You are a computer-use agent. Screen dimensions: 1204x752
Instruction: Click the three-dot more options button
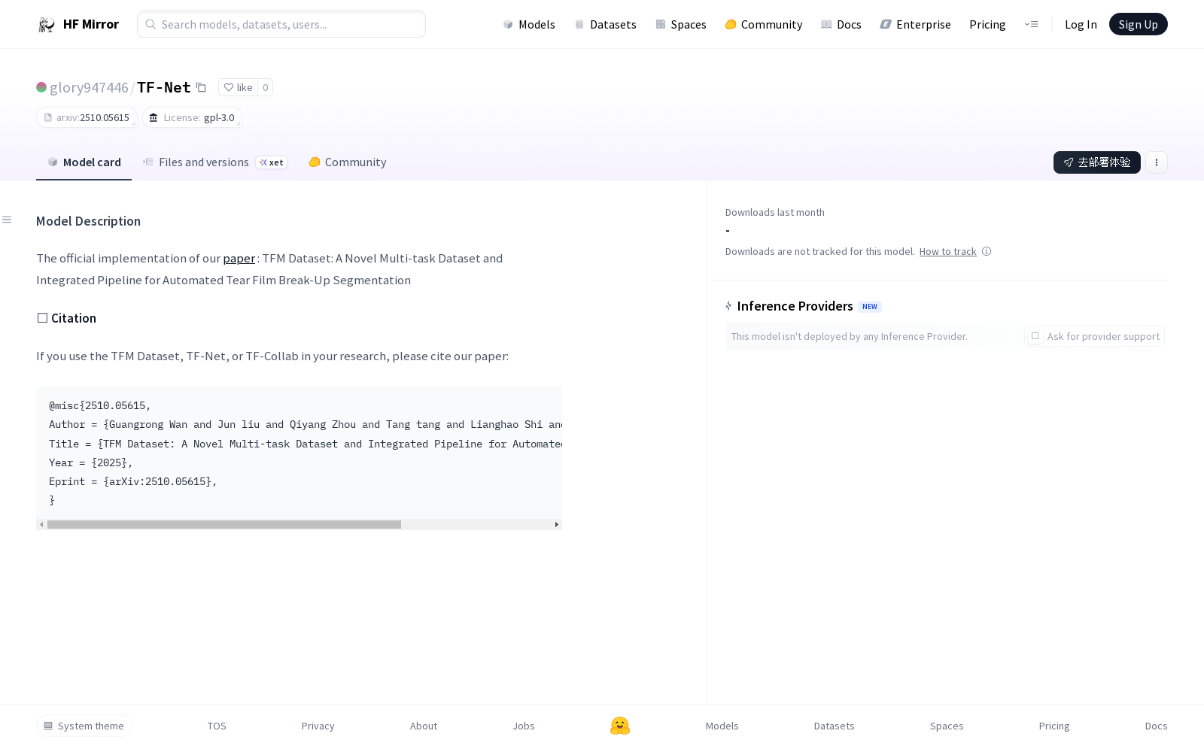[x=1157, y=162]
